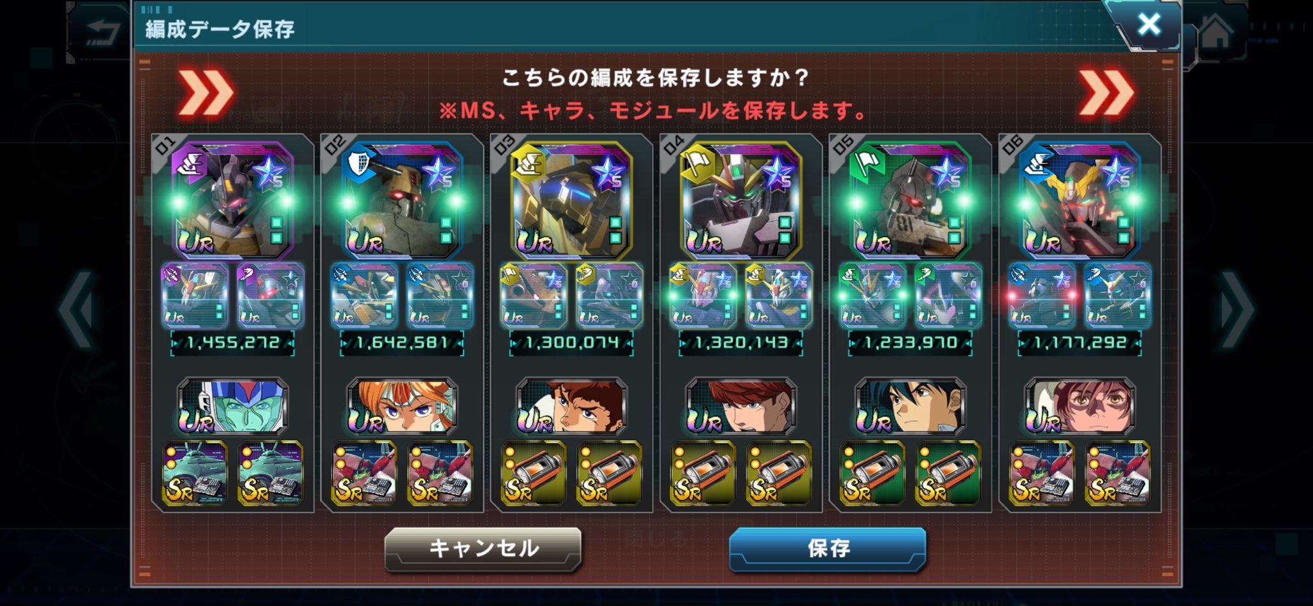Pick slot 06 Unicorn-type UR unit
The image size is (1313, 606).
coord(1079,199)
